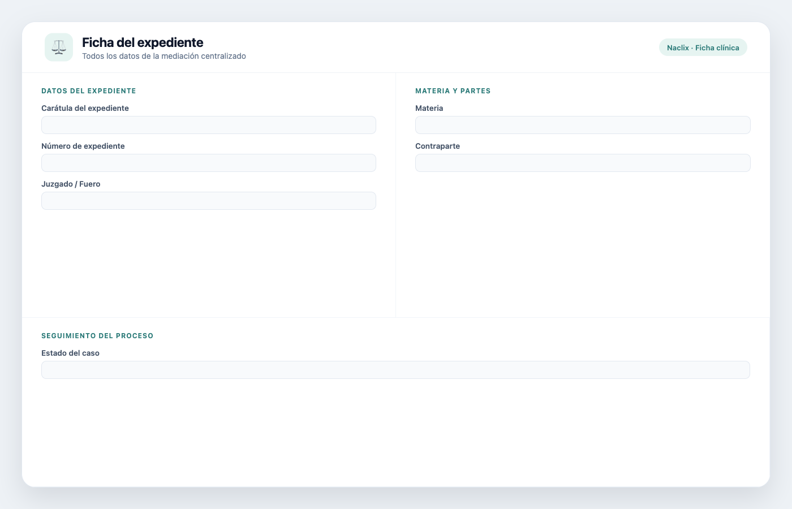Focus the Carátula del expediente field

209,125
